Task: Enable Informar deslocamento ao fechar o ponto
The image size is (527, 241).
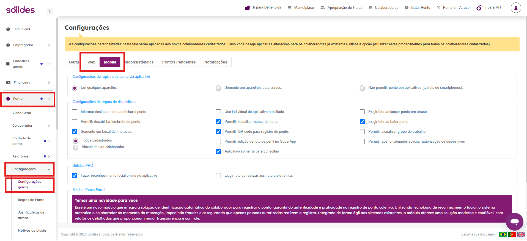Action: (x=75, y=112)
